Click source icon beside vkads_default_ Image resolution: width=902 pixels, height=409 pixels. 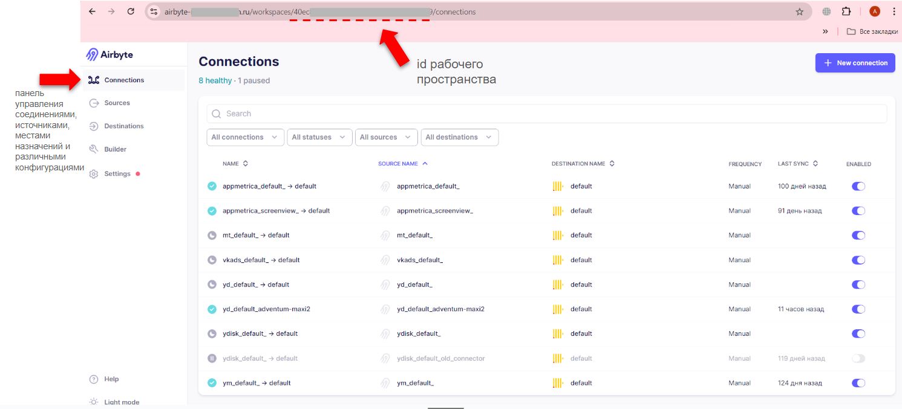click(x=384, y=260)
